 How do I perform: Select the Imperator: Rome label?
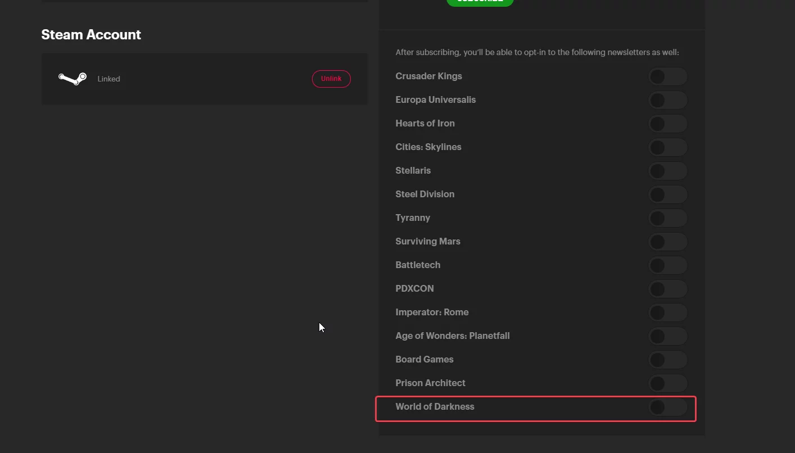pyautogui.click(x=432, y=312)
